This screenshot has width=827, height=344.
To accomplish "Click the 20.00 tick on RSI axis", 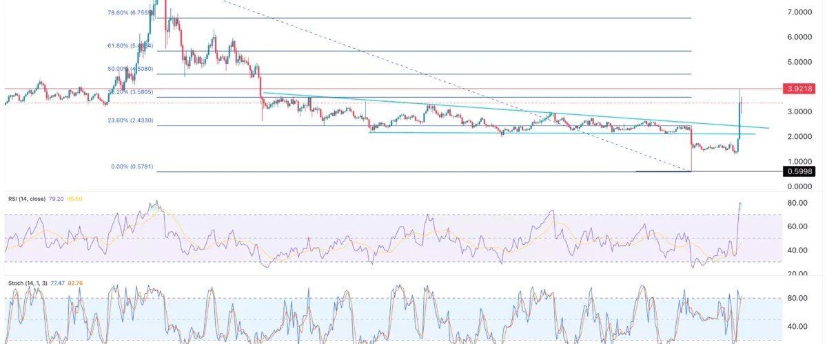I will pos(798,274).
